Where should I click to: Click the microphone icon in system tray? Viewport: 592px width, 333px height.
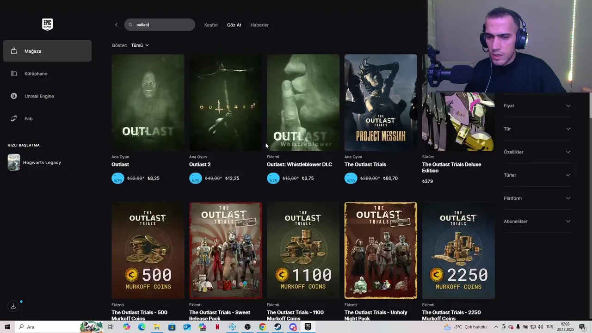[x=518, y=327]
